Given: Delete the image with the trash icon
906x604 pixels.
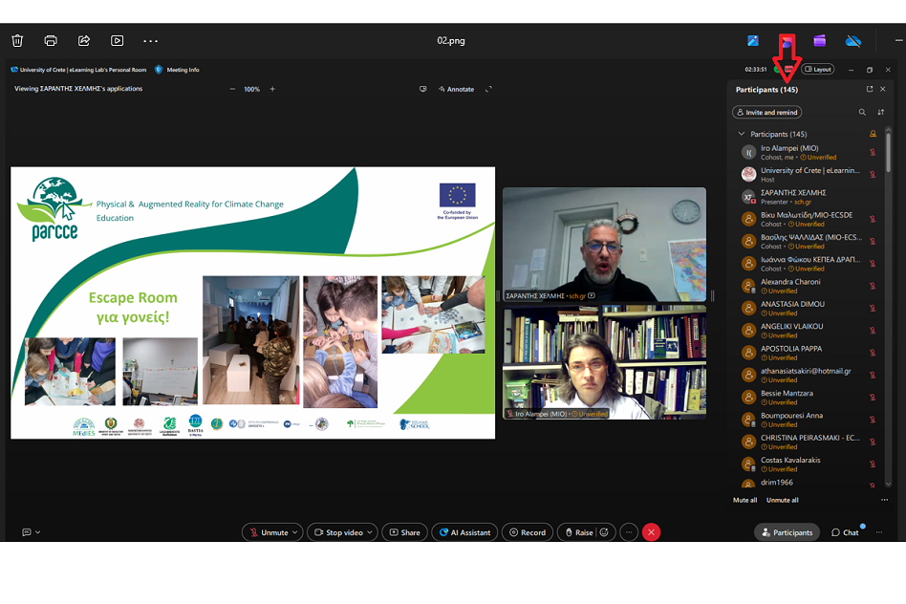Looking at the screenshot, I should 17,40.
